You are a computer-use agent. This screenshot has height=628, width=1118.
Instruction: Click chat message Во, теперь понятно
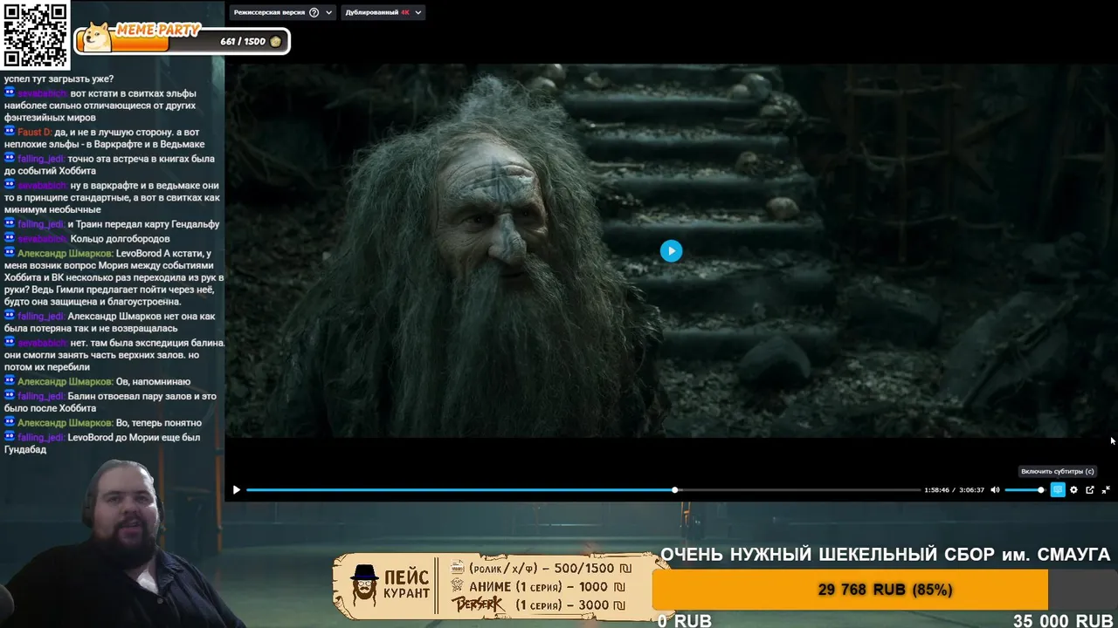point(158,423)
